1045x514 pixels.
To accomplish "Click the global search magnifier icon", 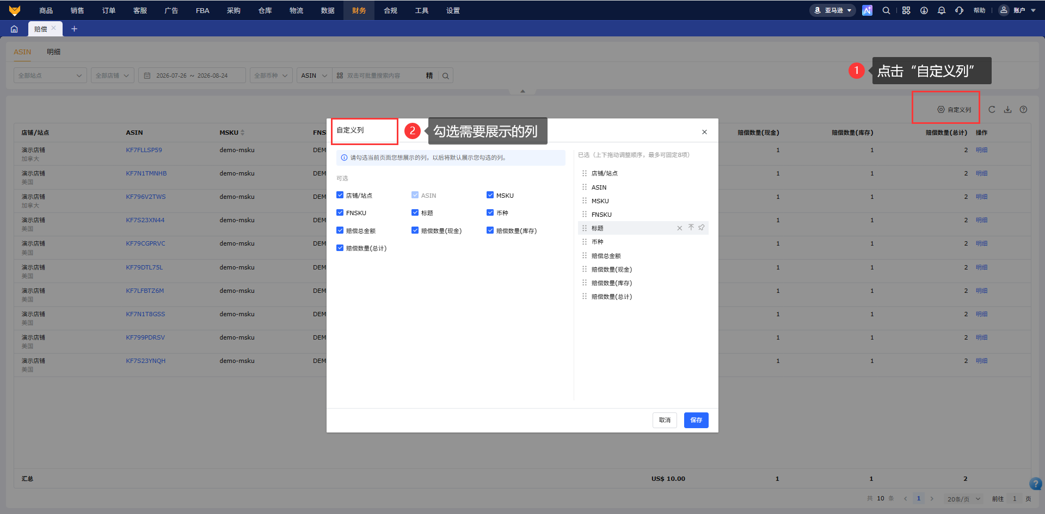I will tap(886, 10).
